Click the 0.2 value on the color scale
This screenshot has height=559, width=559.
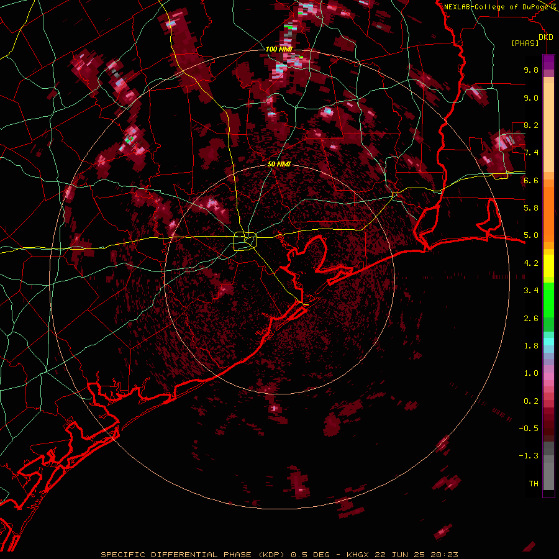point(531,401)
